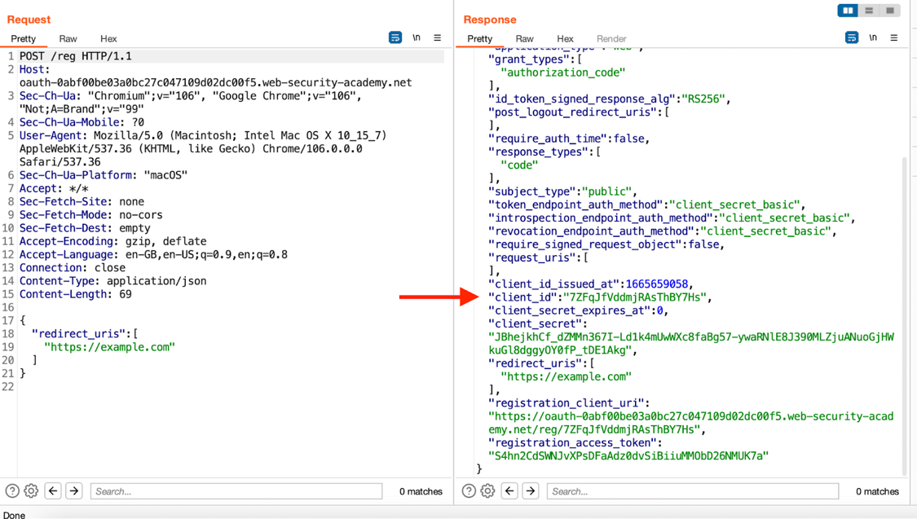The image size is (917, 519).
Task: Go to previous search match in Request panel
Action: tap(52, 490)
